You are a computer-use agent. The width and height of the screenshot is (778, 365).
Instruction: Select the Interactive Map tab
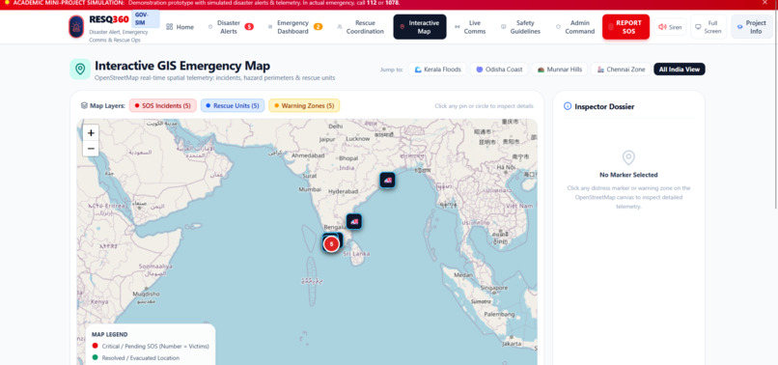420,27
